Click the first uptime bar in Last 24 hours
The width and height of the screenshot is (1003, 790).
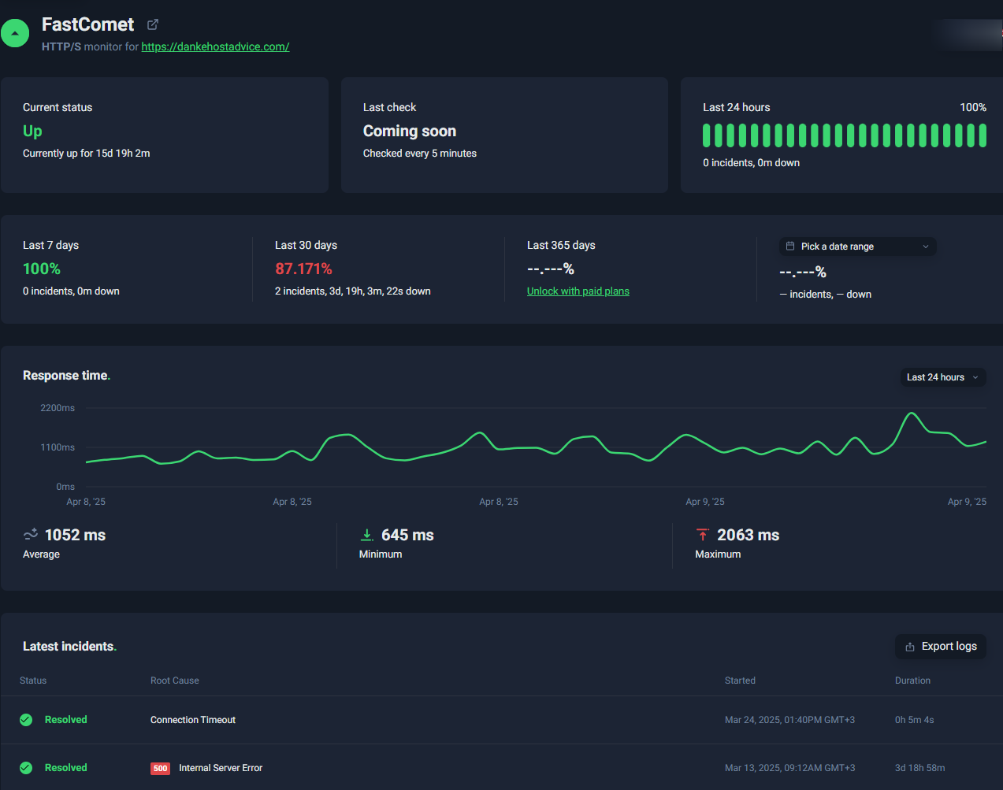pyautogui.click(x=707, y=135)
